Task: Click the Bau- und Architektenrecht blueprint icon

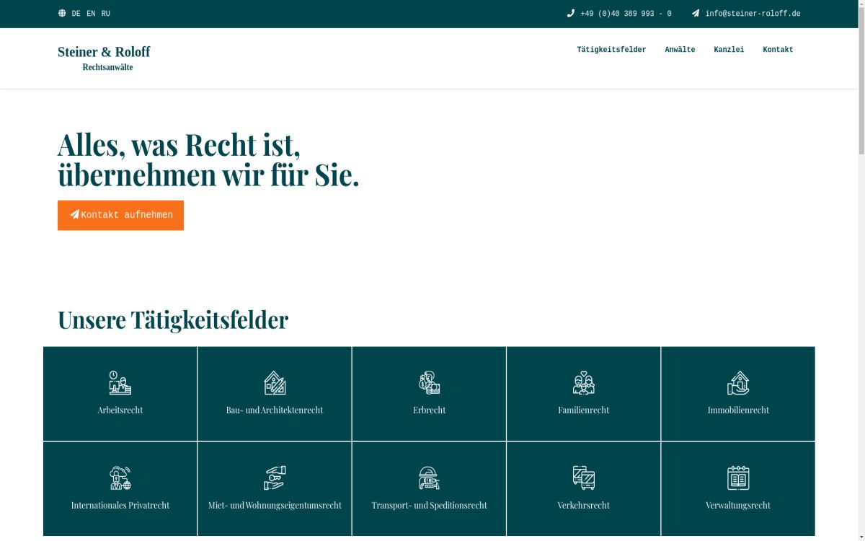Action: tap(274, 383)
